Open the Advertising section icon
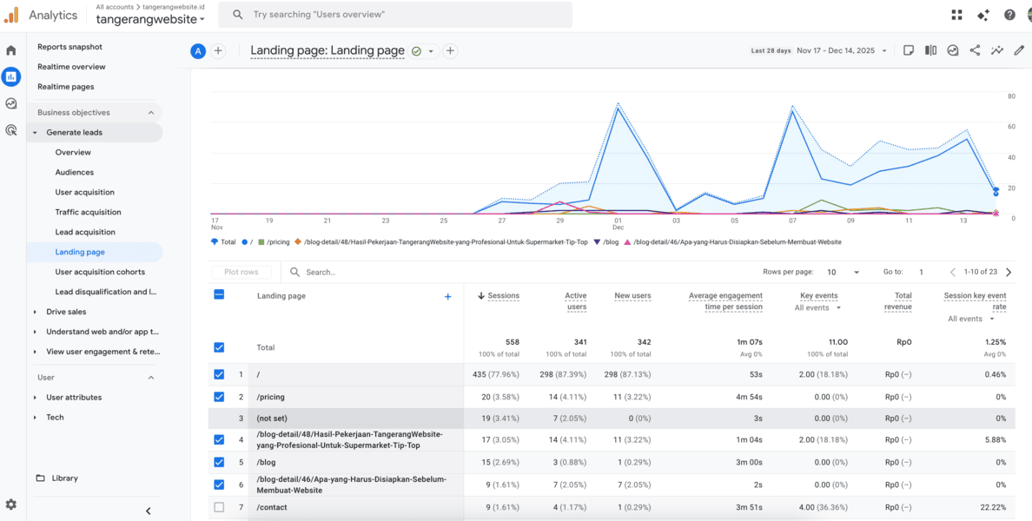1032x521 pixels. [x=11, y=130]
